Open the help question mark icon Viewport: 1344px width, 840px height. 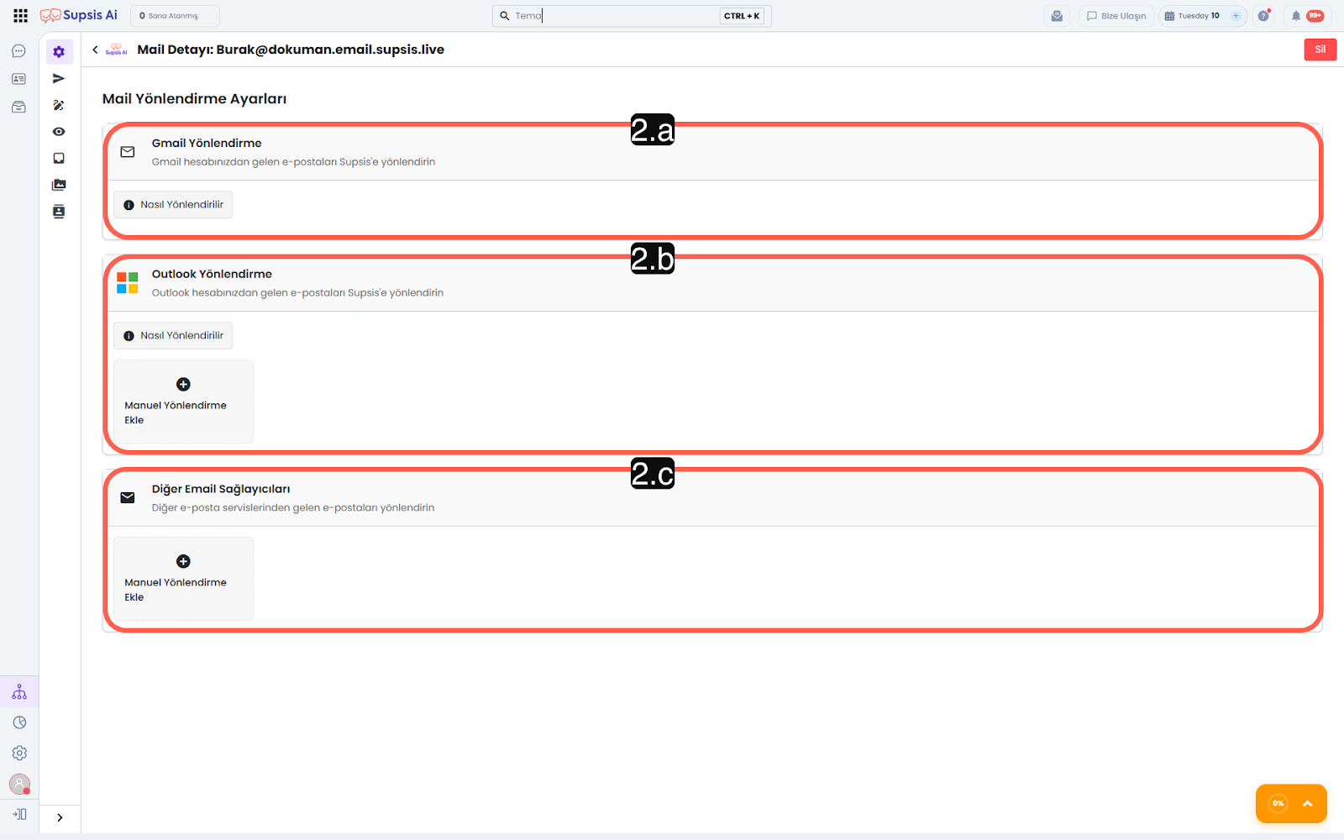(x=1263, y=16)
